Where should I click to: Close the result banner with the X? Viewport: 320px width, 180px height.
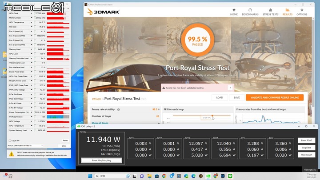[299, 23]
